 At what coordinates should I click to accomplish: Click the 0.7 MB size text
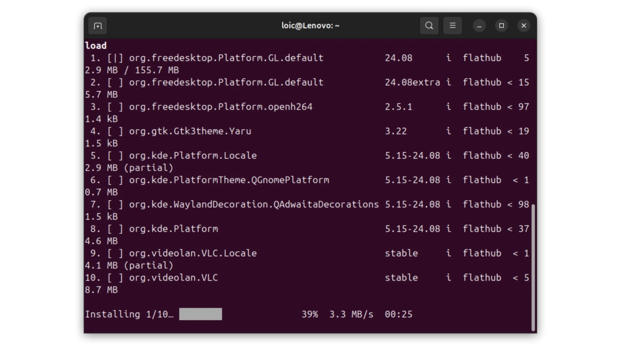click(101, 192)
